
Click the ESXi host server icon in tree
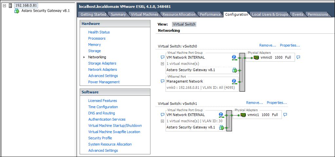[x=10, y=6]
